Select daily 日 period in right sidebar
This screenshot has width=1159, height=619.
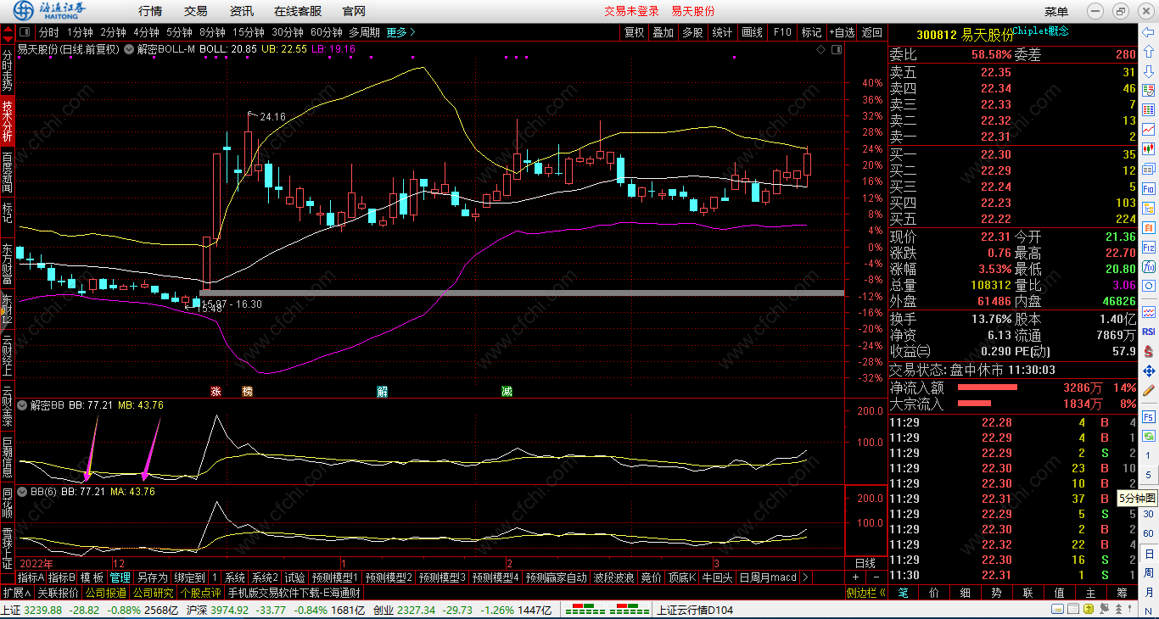1148,554
